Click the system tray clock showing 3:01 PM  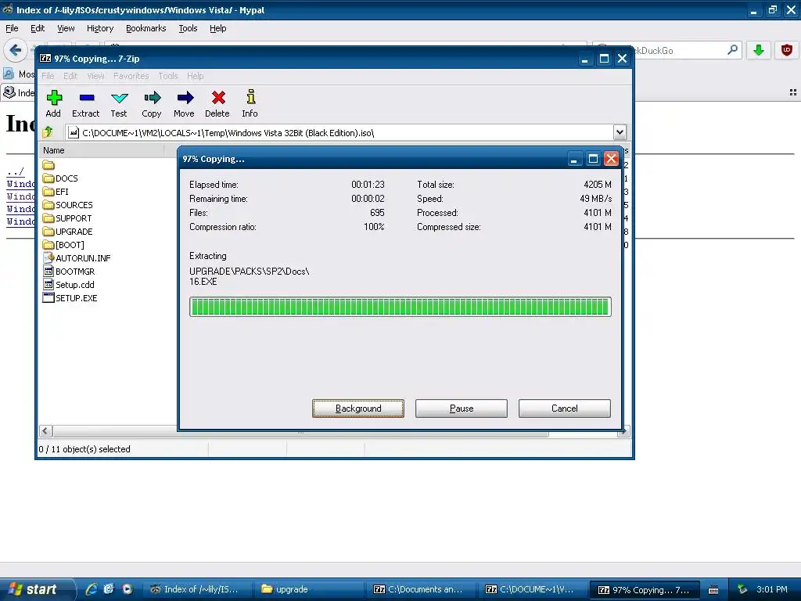click(x=771, y=589)
